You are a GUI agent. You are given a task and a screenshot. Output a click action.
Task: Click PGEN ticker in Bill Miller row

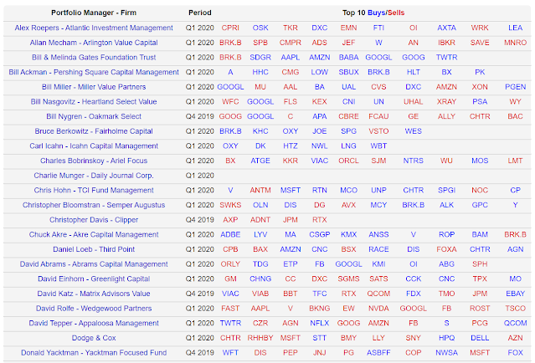pyautogui.click(x=515, y=87)
